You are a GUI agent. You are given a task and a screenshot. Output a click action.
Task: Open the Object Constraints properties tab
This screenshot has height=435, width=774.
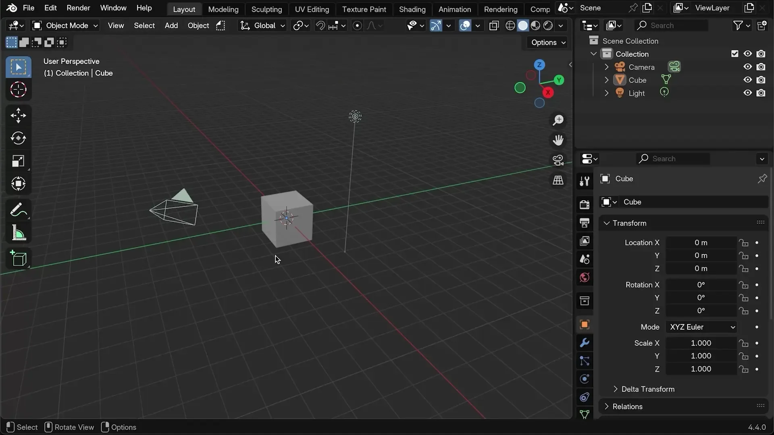pos(585,397)
